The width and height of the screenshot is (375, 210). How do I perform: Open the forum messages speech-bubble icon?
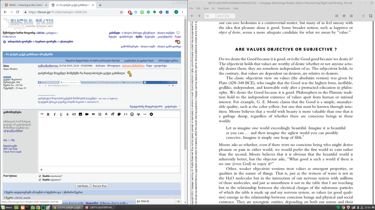click(178, 32)
